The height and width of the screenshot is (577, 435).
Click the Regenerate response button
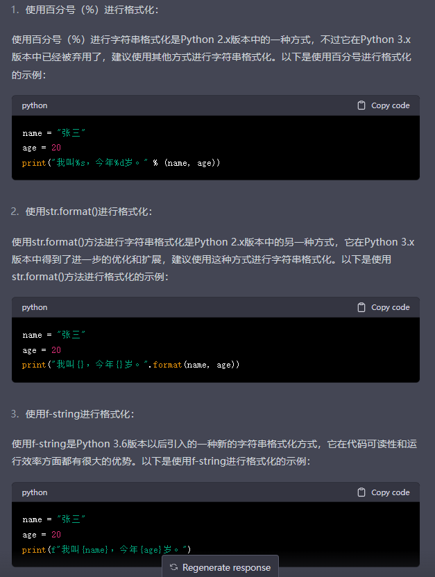220,567
